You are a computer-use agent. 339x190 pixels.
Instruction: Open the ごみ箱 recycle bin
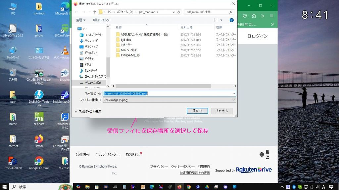pyautogui.click(x=13, y=75)
